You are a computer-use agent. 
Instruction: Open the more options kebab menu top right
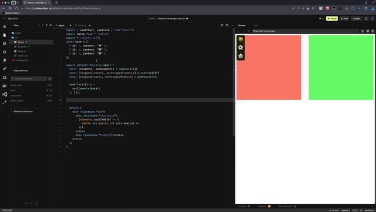pyautogui.click(x=372, y=18)
